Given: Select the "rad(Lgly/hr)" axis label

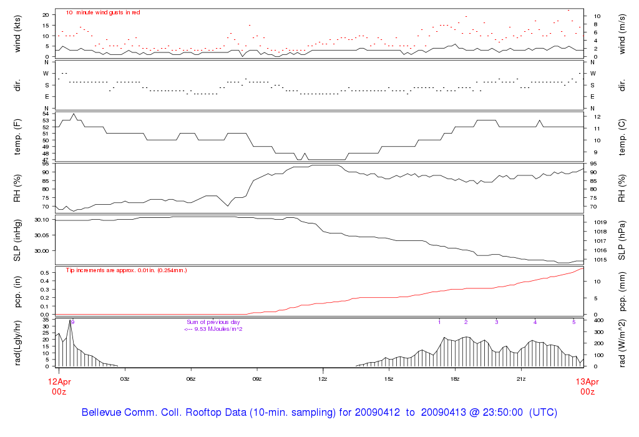Looking at the screenshot, I should coord(17,343).
